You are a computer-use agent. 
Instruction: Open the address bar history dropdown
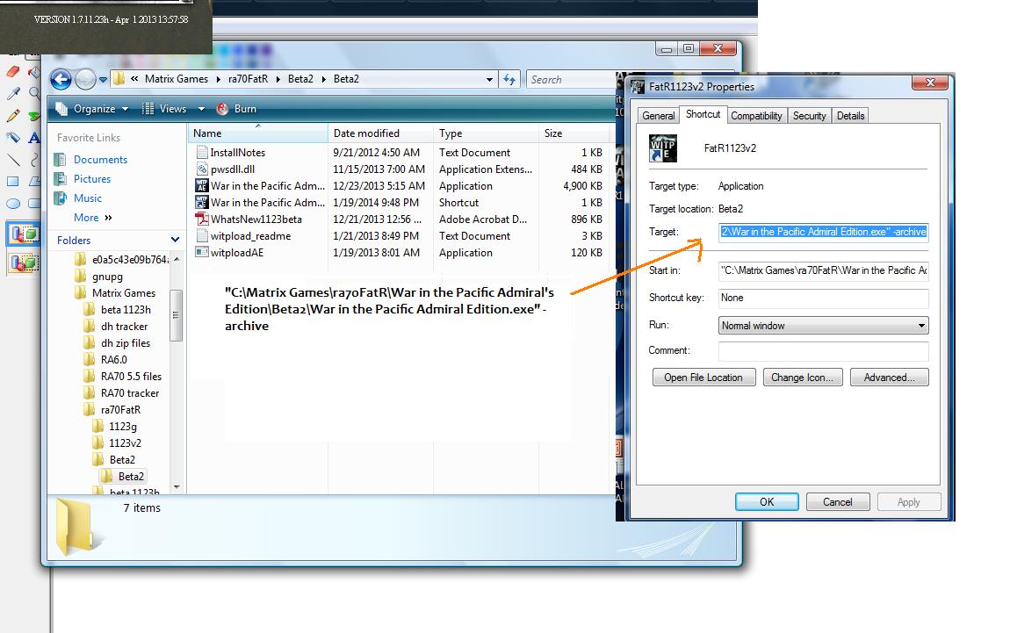click(x=489, y=80)
